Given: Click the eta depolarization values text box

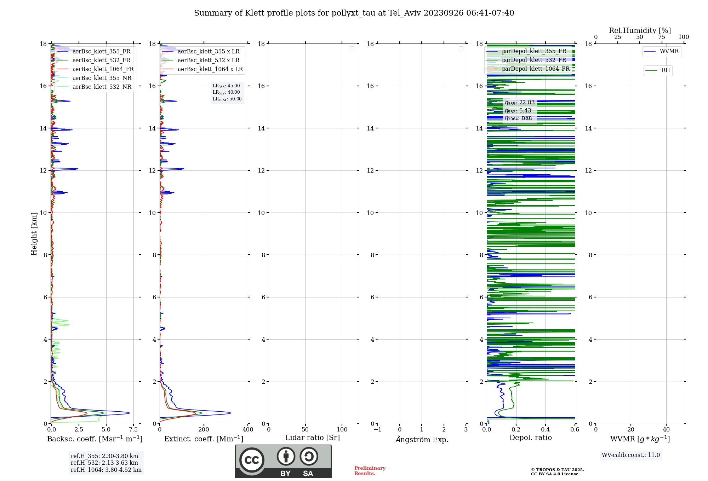Looking at the screenshot, I should (519, 110).
